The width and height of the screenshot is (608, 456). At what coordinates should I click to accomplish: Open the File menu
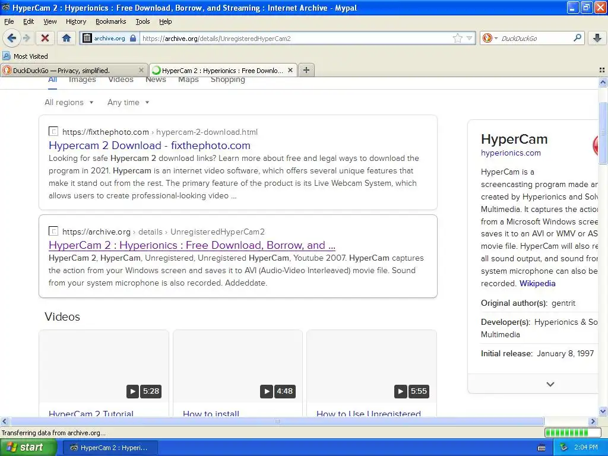pyautogui.click(x=9, y=21)
